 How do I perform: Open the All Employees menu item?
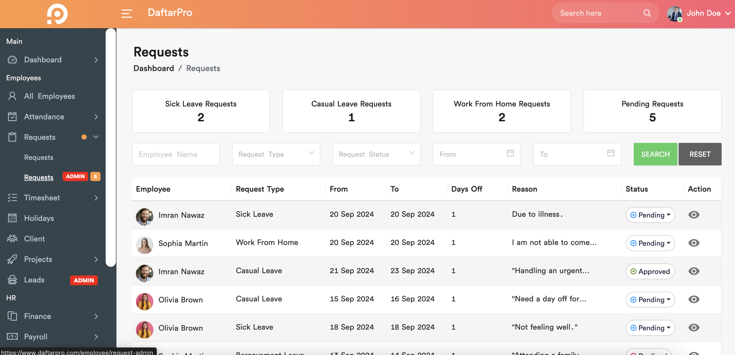(49, 96)
